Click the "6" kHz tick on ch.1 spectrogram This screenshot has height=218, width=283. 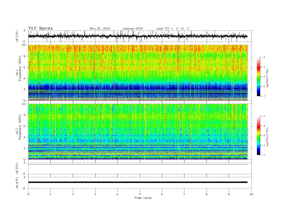coord(25,67)
